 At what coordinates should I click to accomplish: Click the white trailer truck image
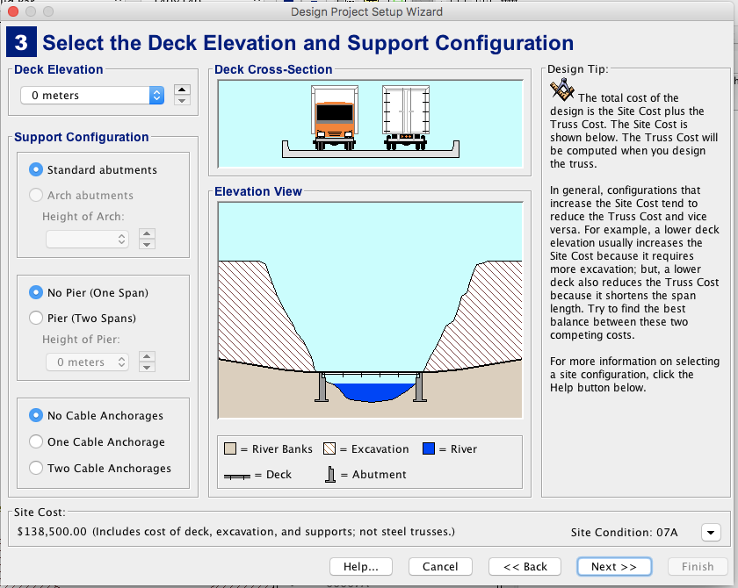coord(406,118)
